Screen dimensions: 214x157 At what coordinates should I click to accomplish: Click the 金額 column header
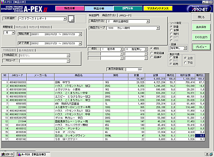point(155,75)
